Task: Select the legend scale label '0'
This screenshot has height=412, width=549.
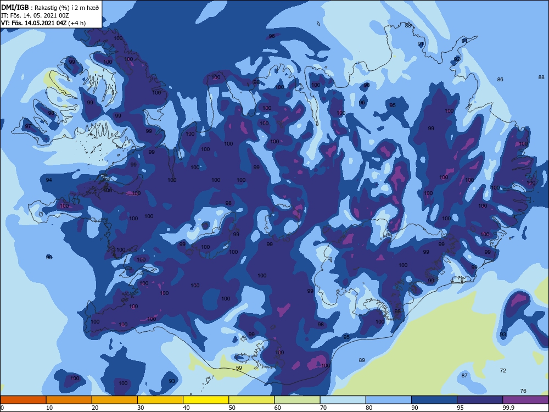Action: (x=2, y=408)
